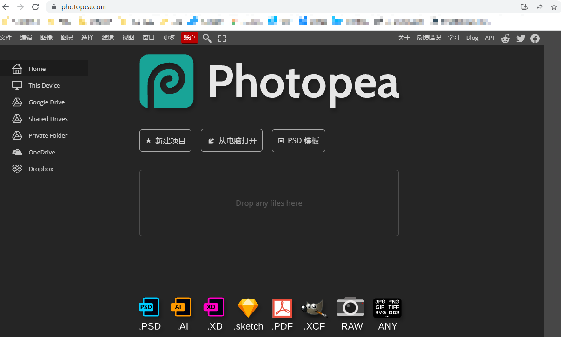Open the 滤镜 menu
The height and width of the screenshot is (337, 561).
point(108,38)
